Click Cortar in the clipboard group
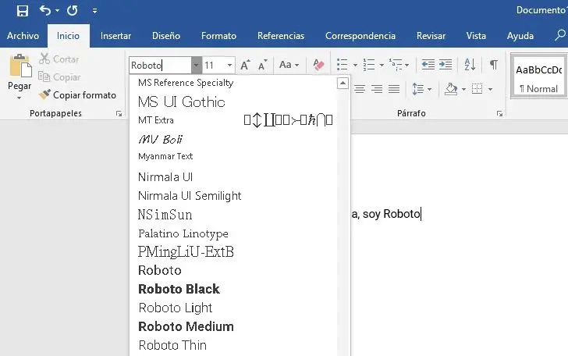The height and width of the screenshot is (356, 568). pyautogui.click(x=59, y=59)
